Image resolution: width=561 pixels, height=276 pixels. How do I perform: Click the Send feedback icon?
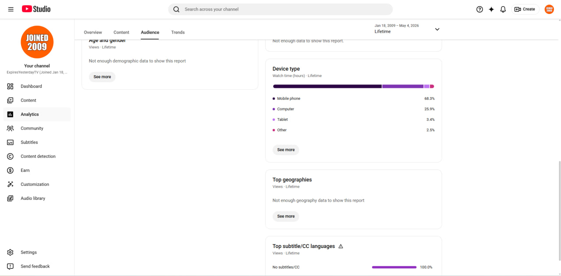click(x=11, y=266)
